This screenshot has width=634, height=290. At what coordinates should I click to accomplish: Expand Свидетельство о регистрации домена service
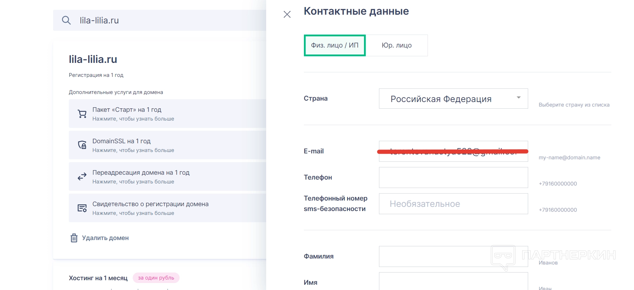(x=168, y=208)
